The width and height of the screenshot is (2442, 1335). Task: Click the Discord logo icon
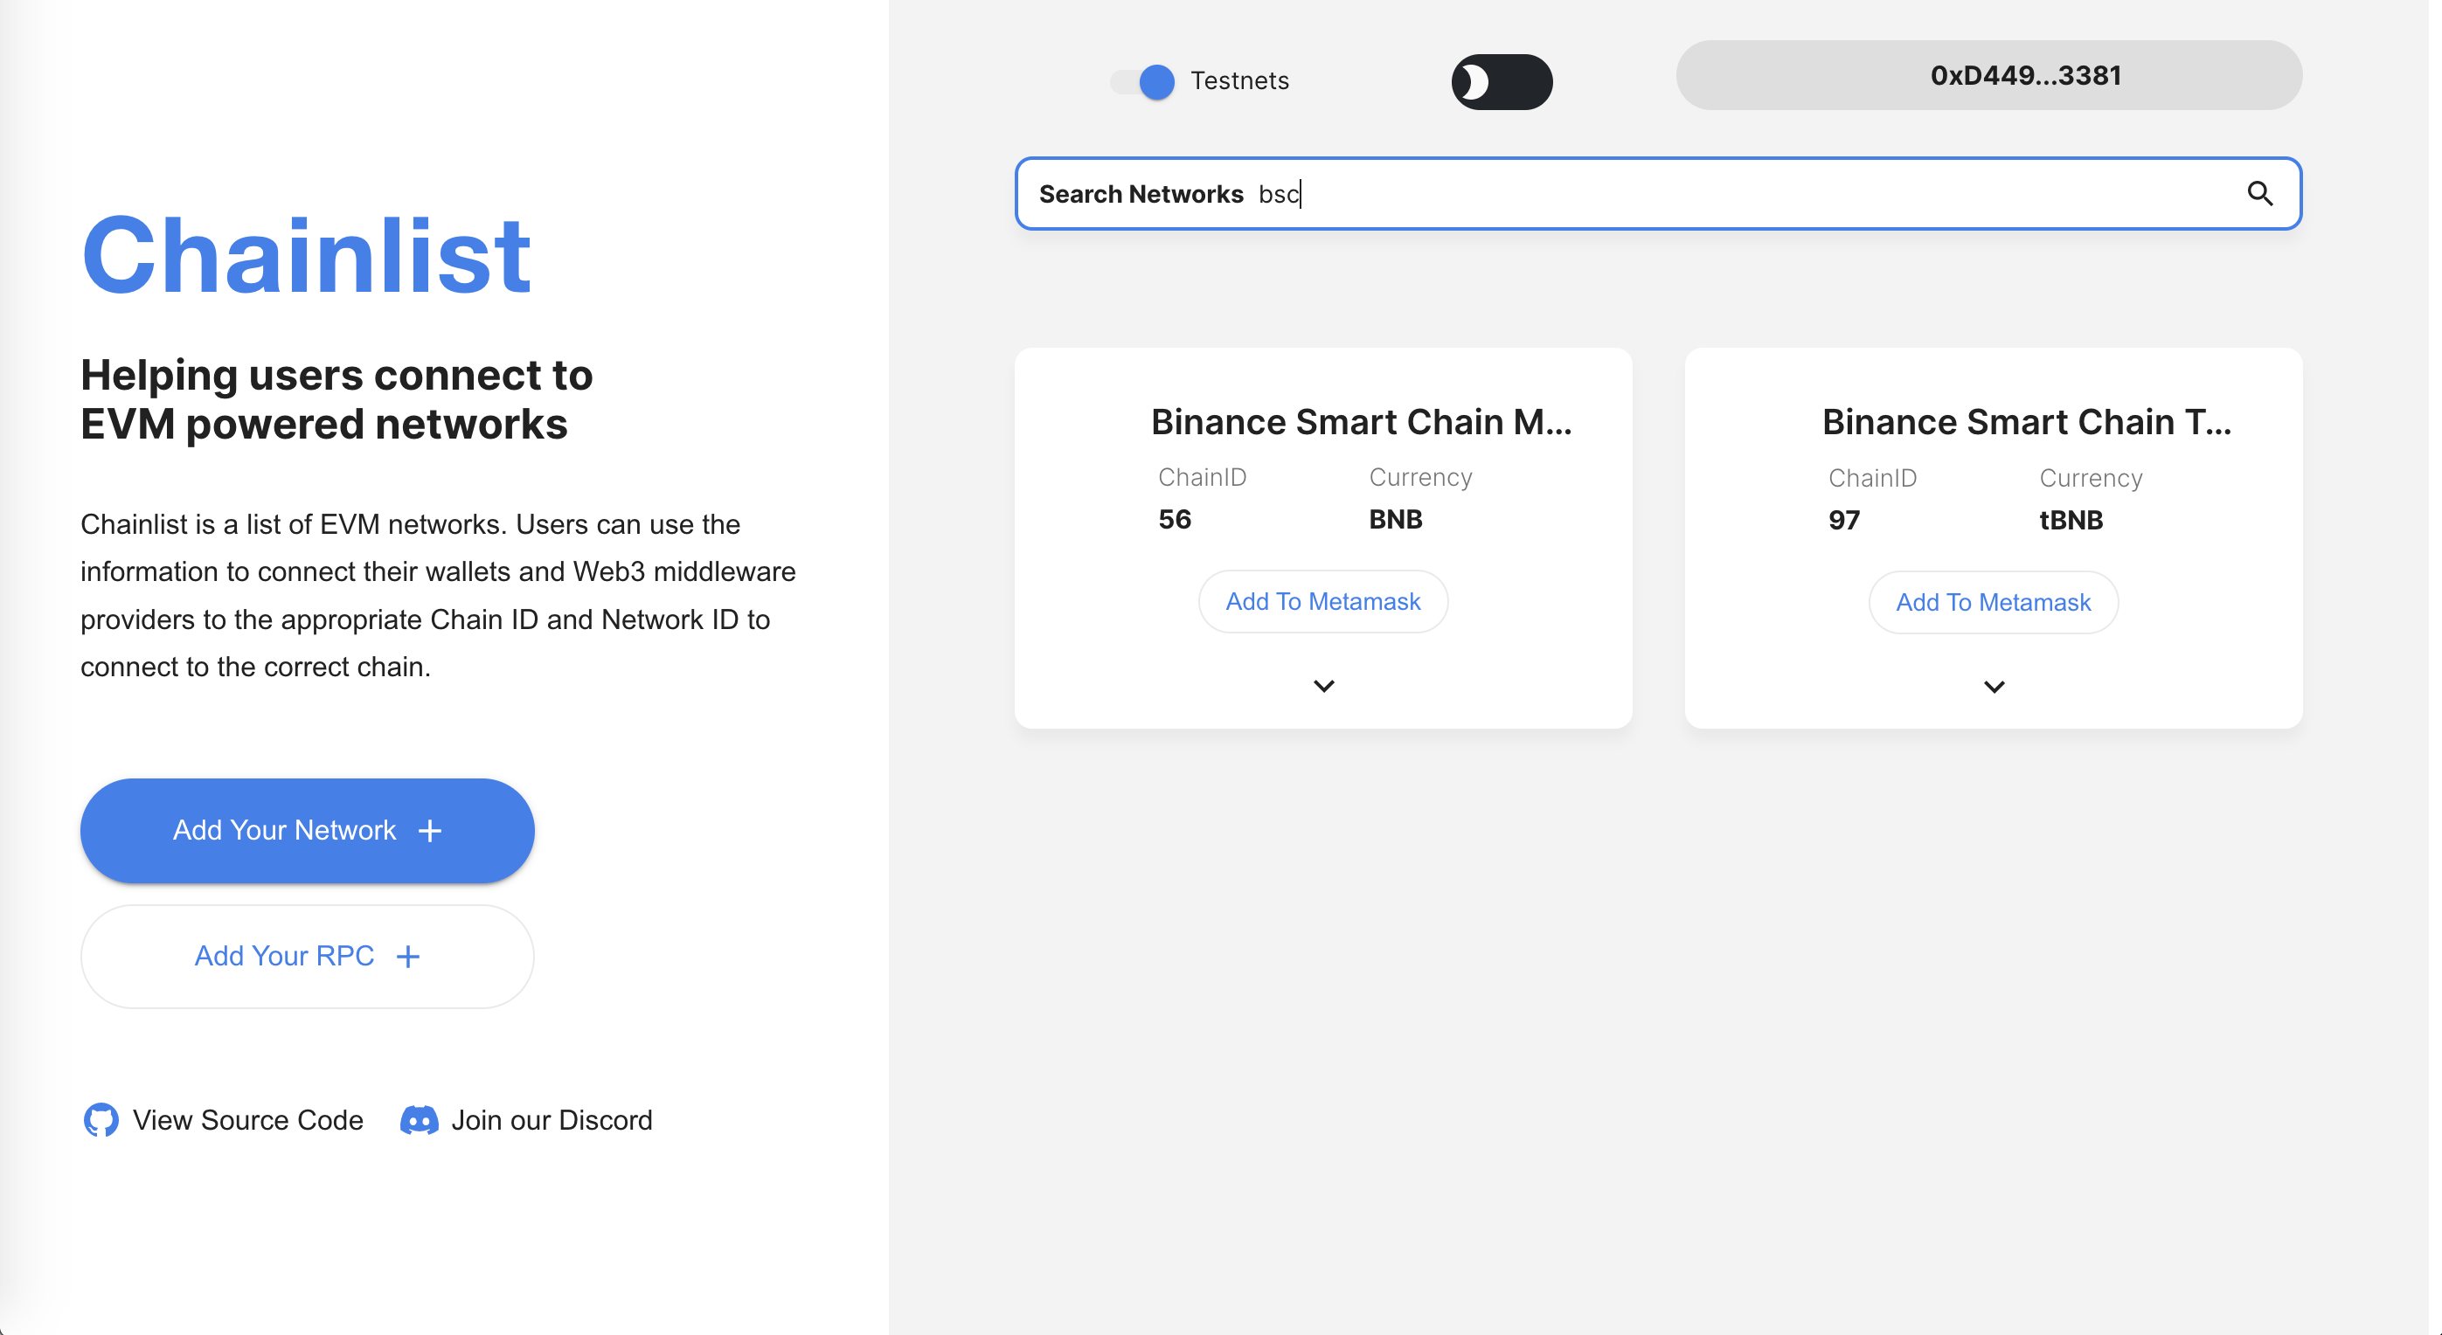pos(419,1120)
